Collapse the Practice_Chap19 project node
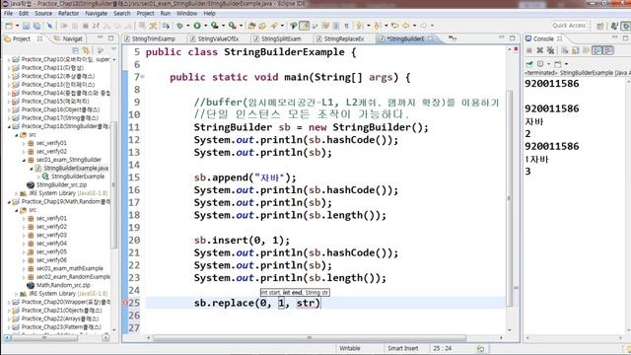The image size is (631, 355). pyautogui.click(x=9, y=201)
